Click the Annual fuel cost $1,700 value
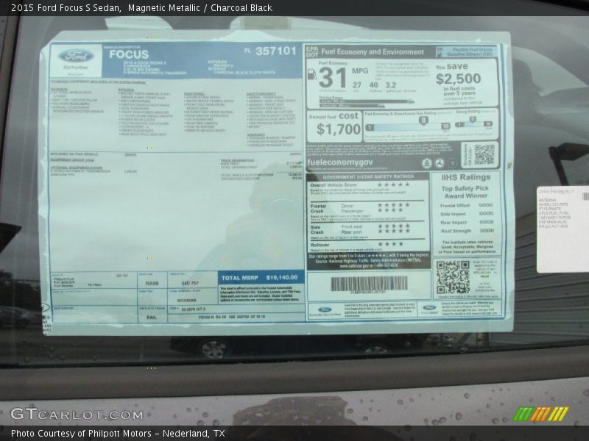This screenshot has width=589, height=441. pos(339,129)
